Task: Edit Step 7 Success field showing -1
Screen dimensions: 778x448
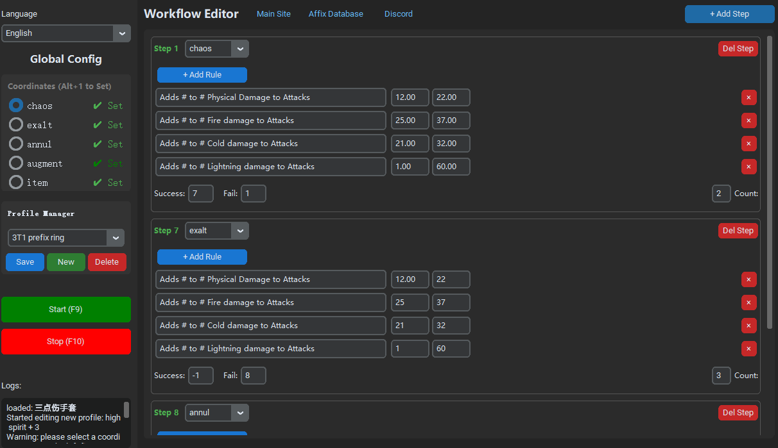Action: 201,376
